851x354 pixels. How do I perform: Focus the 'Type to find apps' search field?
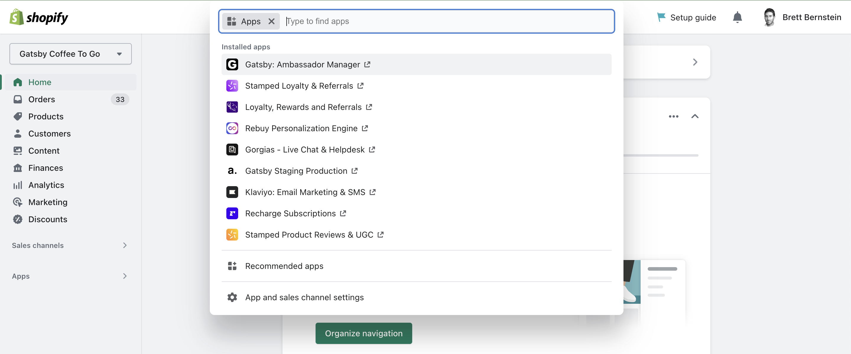(448, 21)
